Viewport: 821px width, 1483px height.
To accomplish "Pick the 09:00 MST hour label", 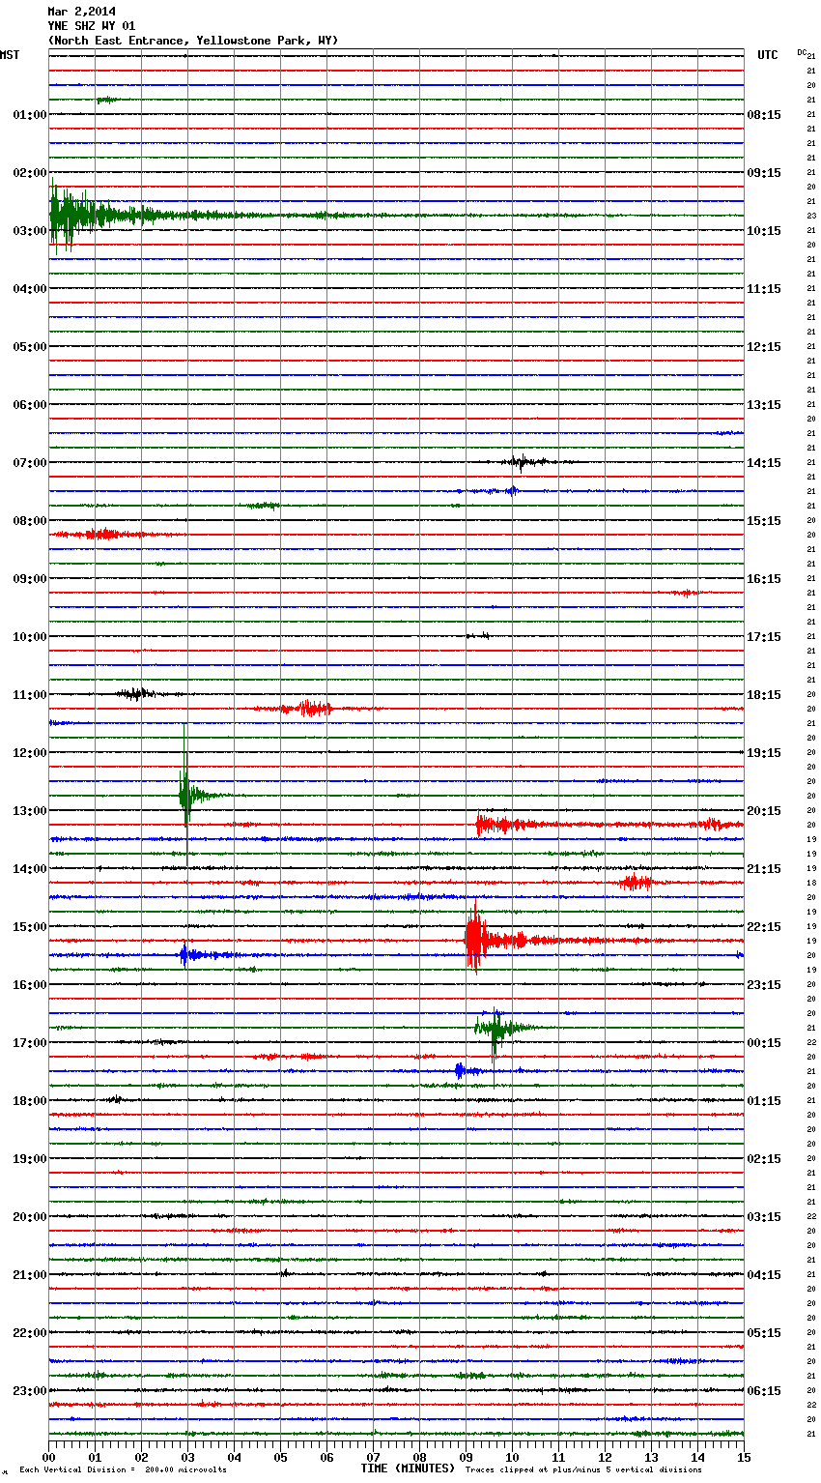I will pyautogui.click(x=30, y=579).
